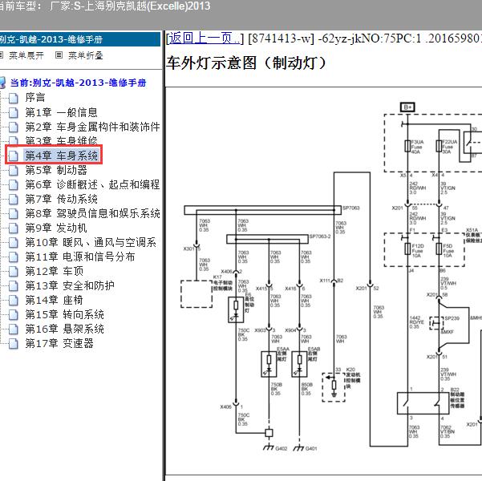Viewport: 482px width, 481px height.
Task: Open 第1章 一般信息
Action: (61, 112)
